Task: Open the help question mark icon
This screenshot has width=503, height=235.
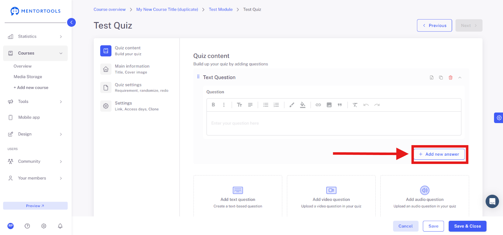Action: [x=27, y=226]
